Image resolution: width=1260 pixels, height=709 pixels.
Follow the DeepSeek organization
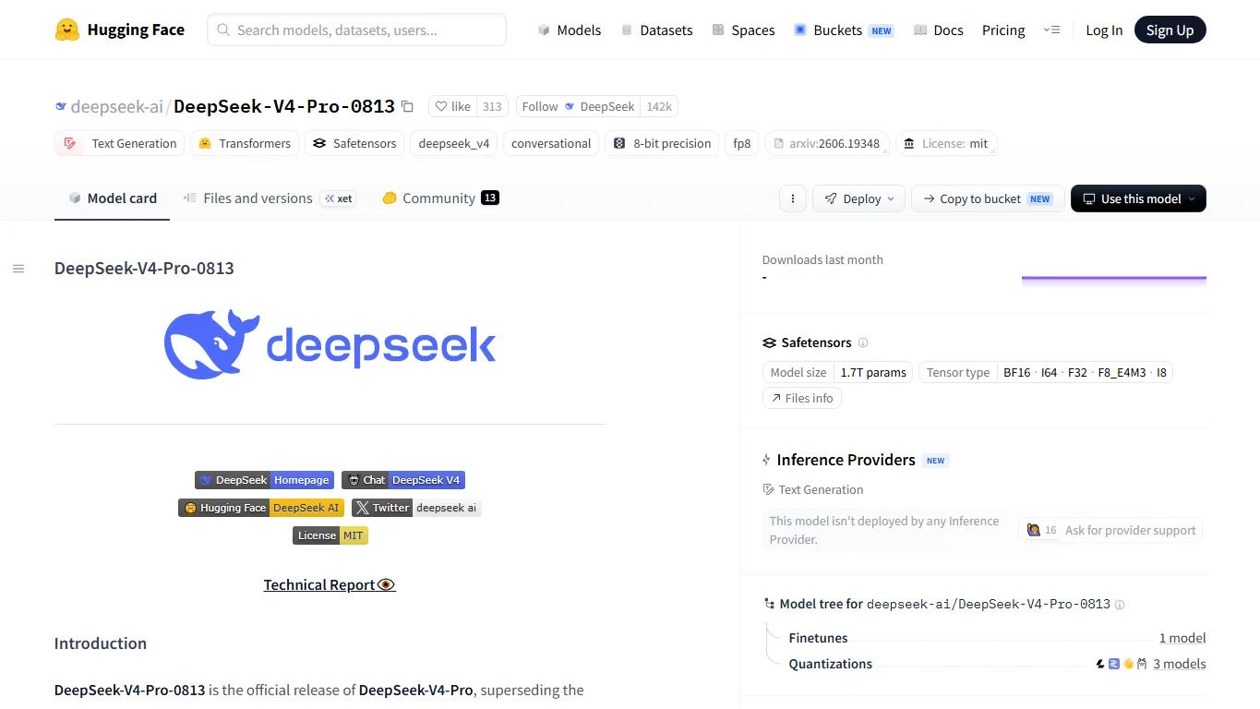pyautogui.click(x=578, y=106)
